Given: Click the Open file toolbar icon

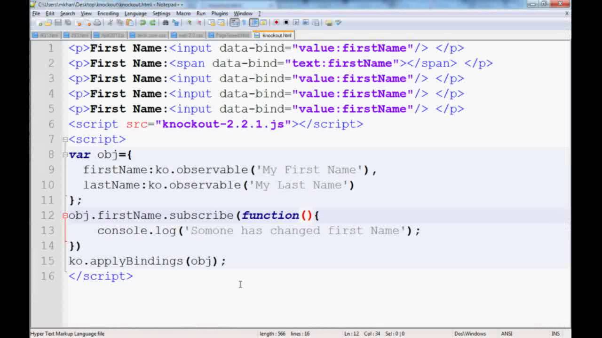Looking at the screenshot, I should (x=48, y=23).
